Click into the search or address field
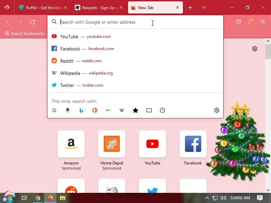The width and height of the screenshot is (271, 203). [135, 22]
